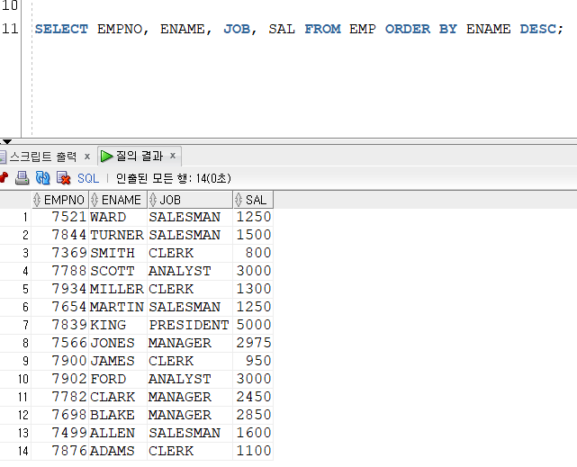The height and width of the screenshot is (467, 577).
Task: Sort by the JOB column header
Action: pos(190,200)
